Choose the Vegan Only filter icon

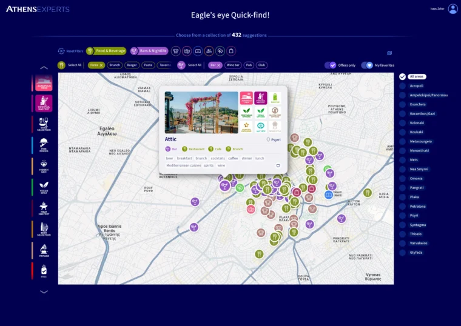[44, 187]
